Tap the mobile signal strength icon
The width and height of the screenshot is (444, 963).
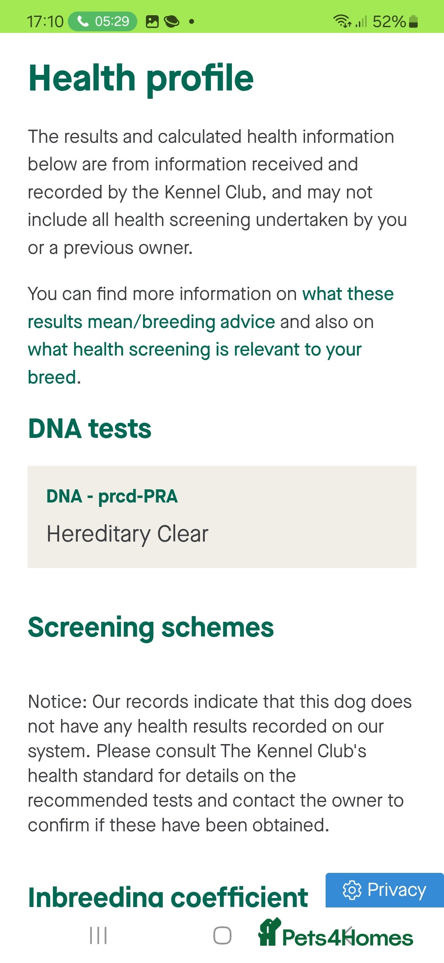pyautogui.click(x=361, y=21)
